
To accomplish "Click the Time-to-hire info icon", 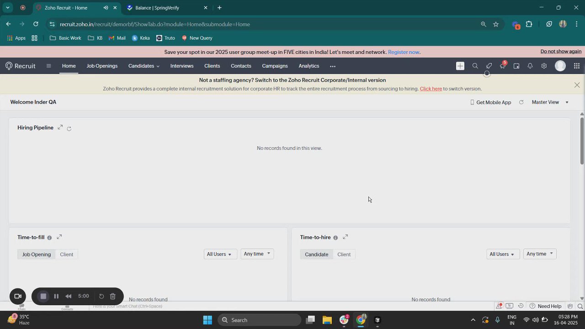I will [335, 238].
